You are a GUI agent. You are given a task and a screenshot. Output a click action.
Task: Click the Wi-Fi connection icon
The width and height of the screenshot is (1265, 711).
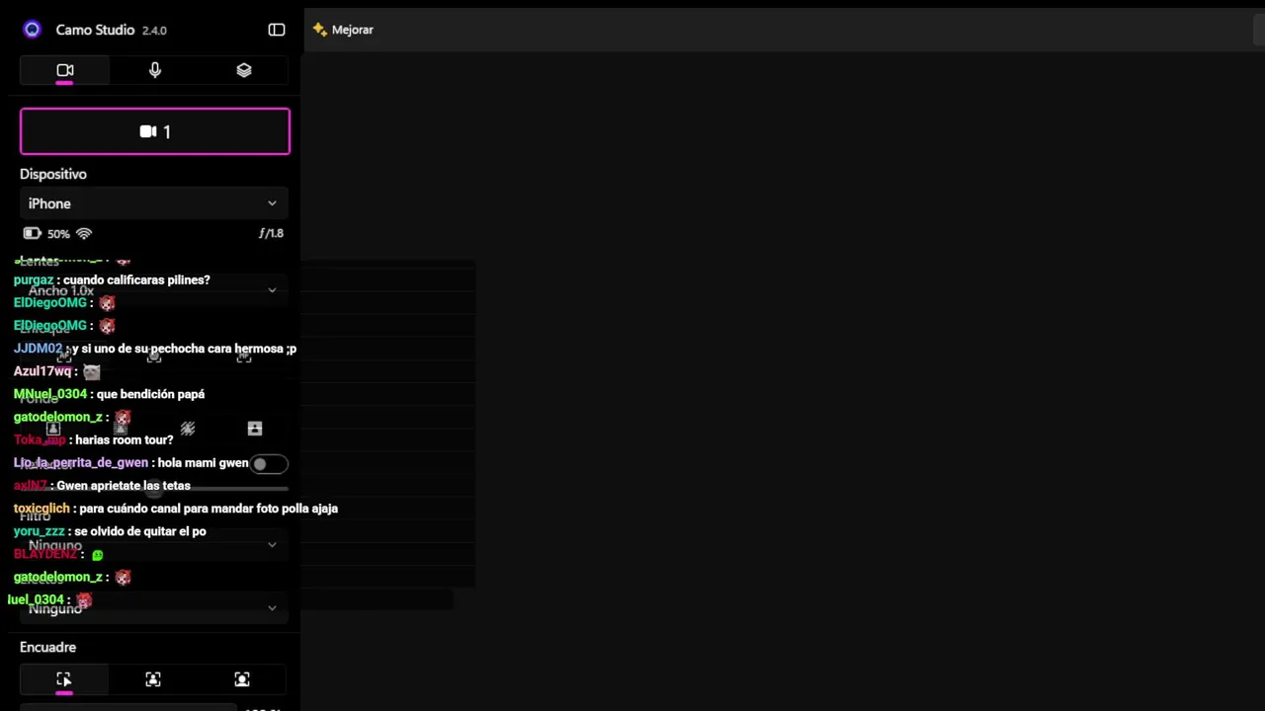(84, 234)
